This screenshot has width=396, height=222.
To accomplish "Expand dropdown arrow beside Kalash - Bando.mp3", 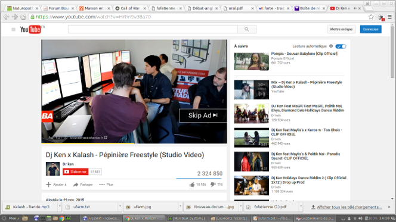I will [60, 207].
